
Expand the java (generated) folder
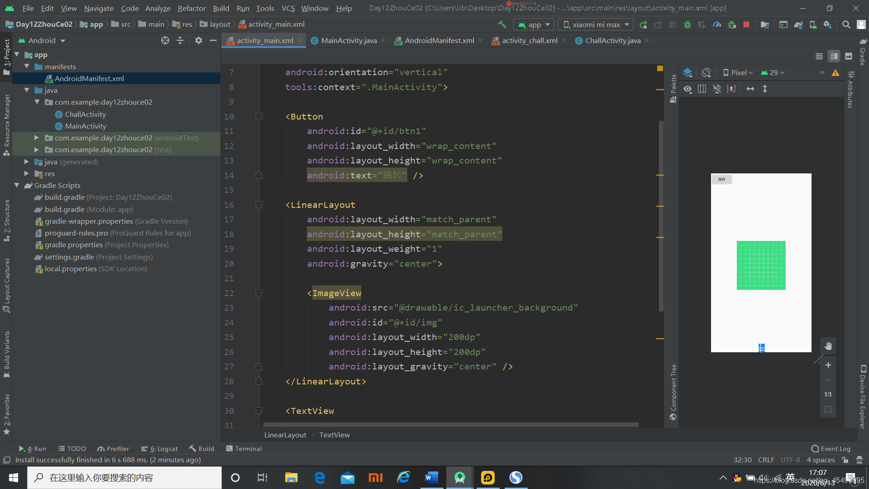(x=26, y=162)
